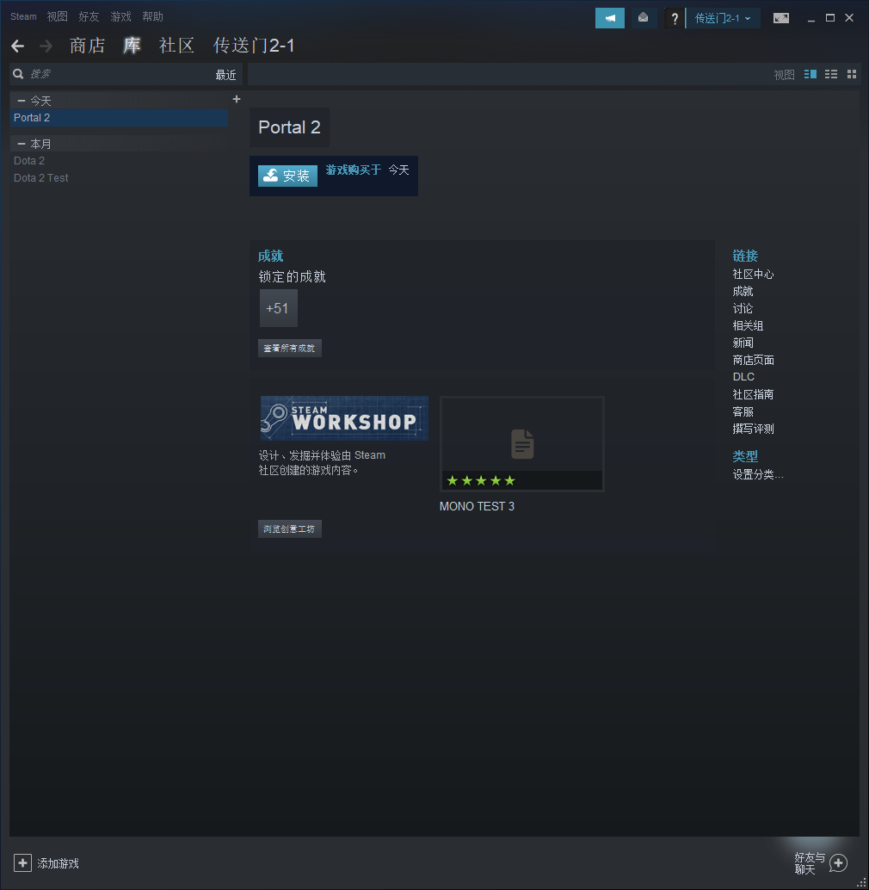This screenshot has width=869, height=890.
Task: Open the 游戏 menu
Action: coord(120,16)
